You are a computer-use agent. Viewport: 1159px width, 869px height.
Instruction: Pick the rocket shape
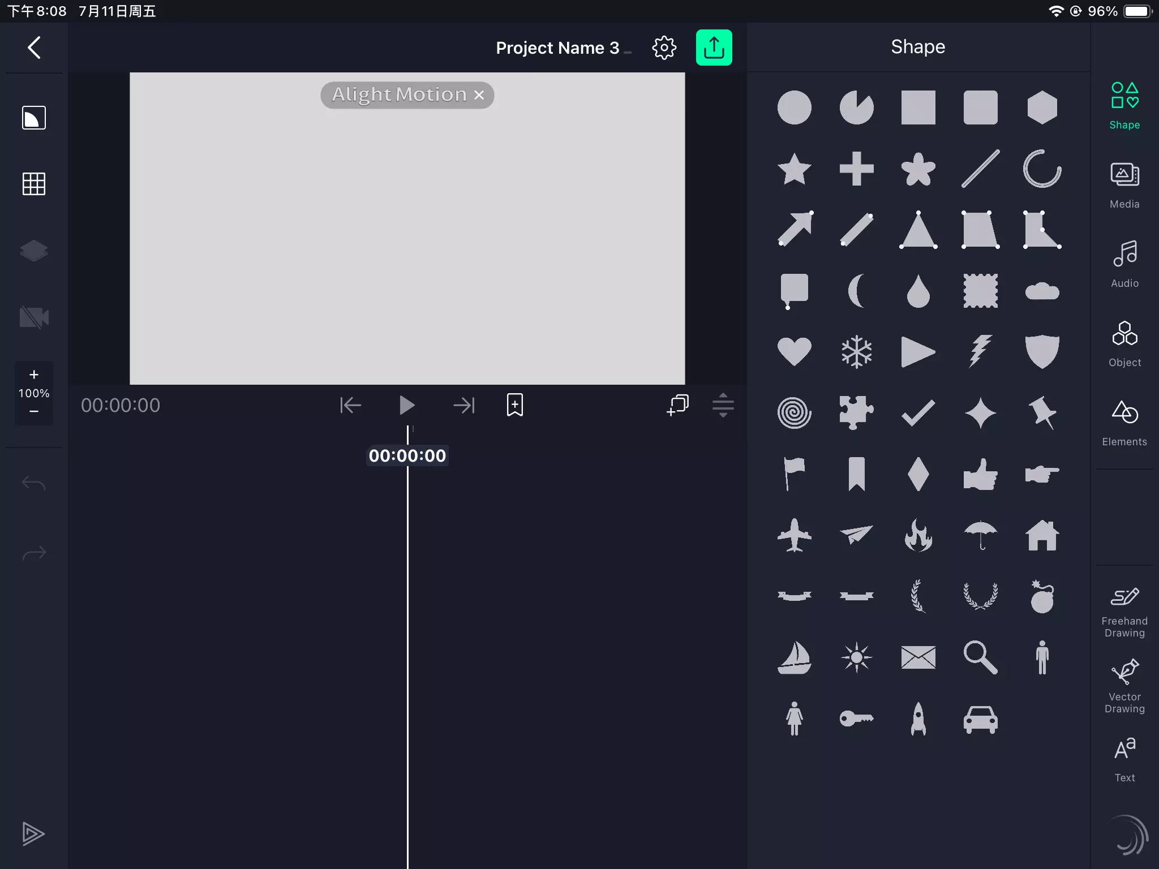click(918, 719)
